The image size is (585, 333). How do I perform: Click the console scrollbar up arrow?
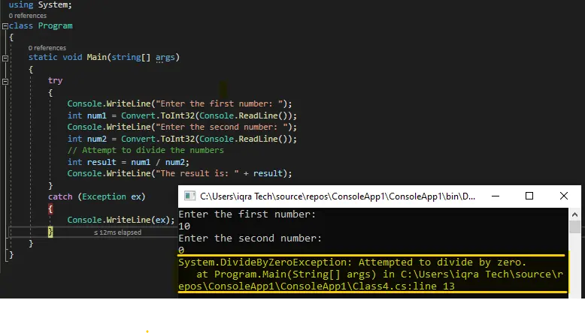tap(575, 214)
